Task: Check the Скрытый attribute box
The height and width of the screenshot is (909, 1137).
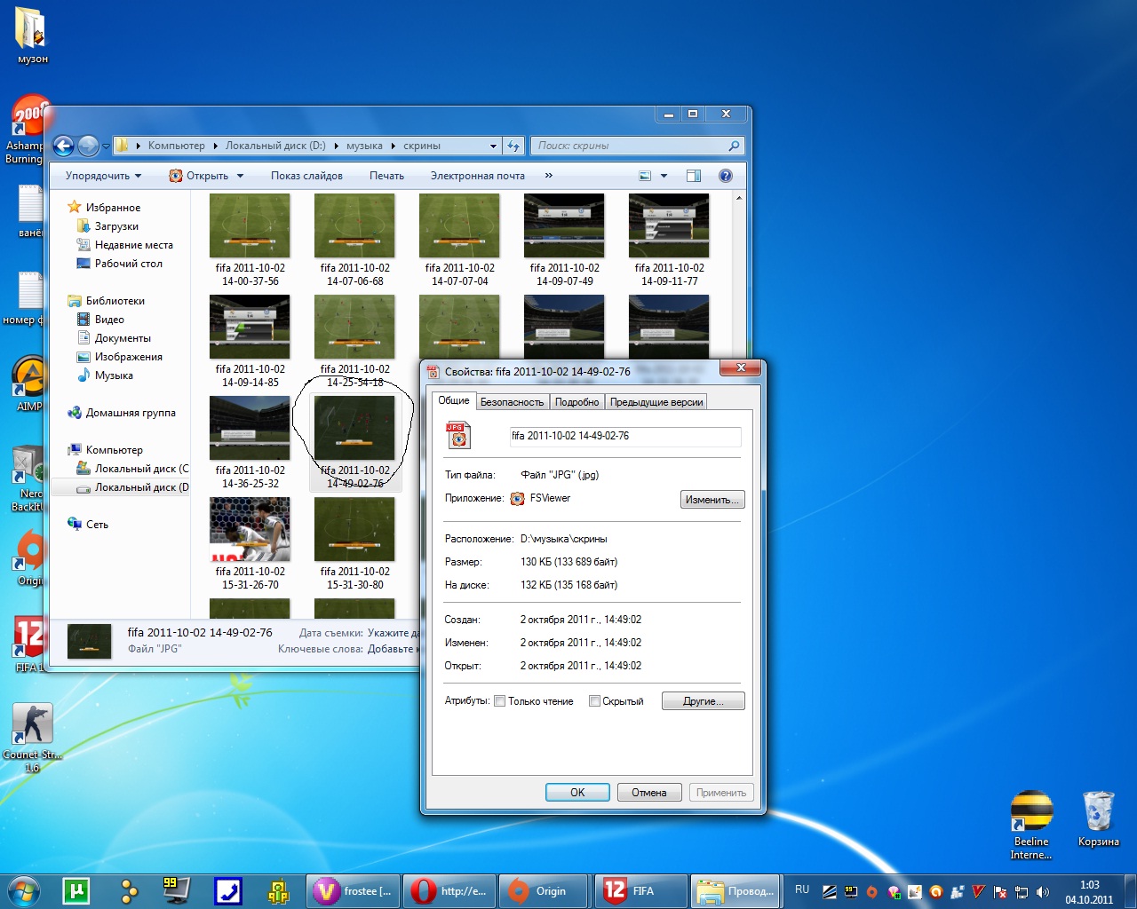Action: [595, 701]
